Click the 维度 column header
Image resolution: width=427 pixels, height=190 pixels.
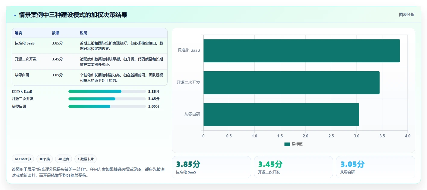tap(18, 33)
